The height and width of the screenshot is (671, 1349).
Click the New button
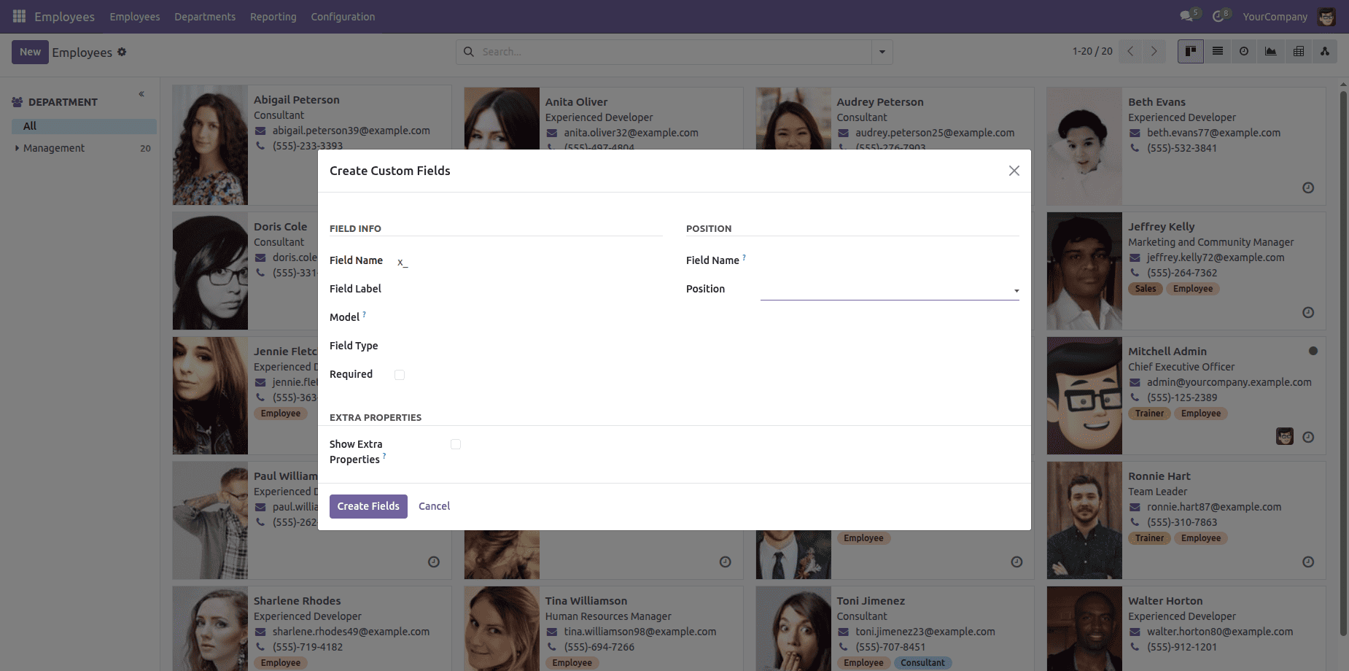[x=30, y=52]
